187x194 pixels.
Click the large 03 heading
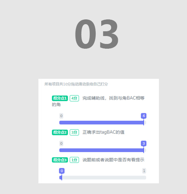point(96,34)
